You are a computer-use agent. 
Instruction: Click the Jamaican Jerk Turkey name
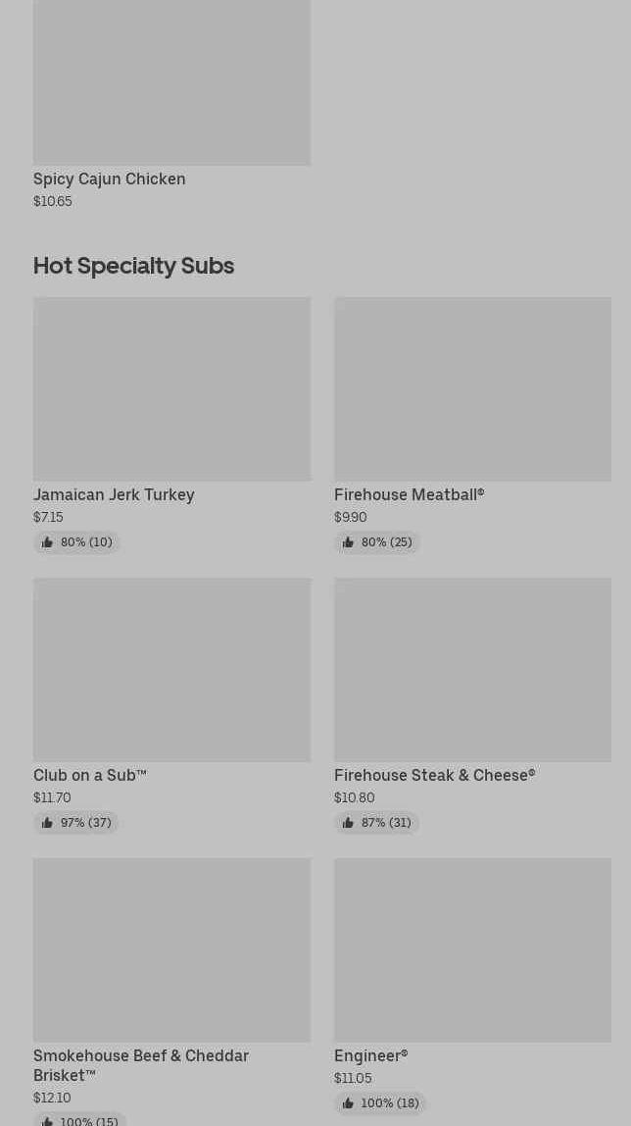pos(114,495)
